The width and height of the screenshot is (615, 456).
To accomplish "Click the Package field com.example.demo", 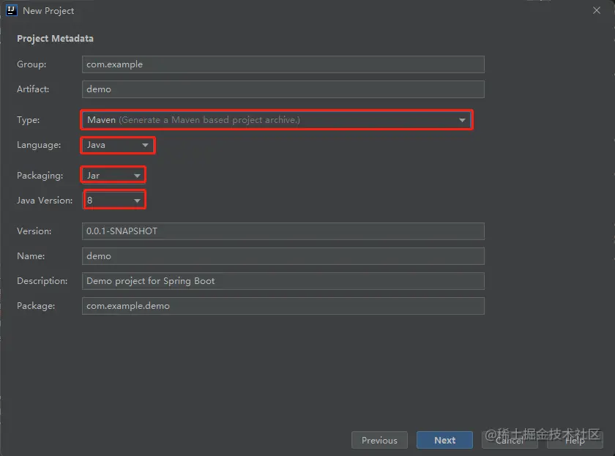I will point(283,306).
